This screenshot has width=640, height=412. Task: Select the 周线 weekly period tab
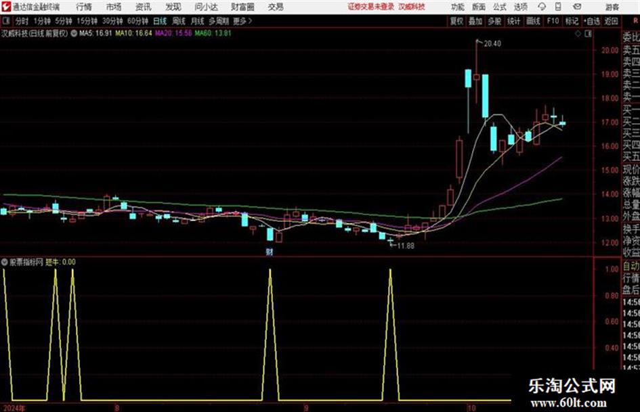coord(179,21)
